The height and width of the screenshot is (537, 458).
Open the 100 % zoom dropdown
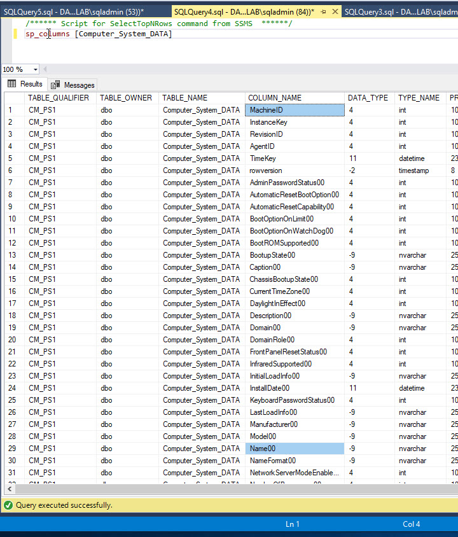click(x=34, y=69)
